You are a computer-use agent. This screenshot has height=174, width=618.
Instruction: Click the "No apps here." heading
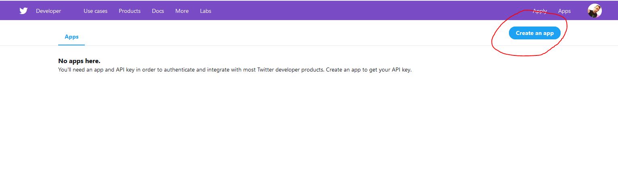click(79, 61)
